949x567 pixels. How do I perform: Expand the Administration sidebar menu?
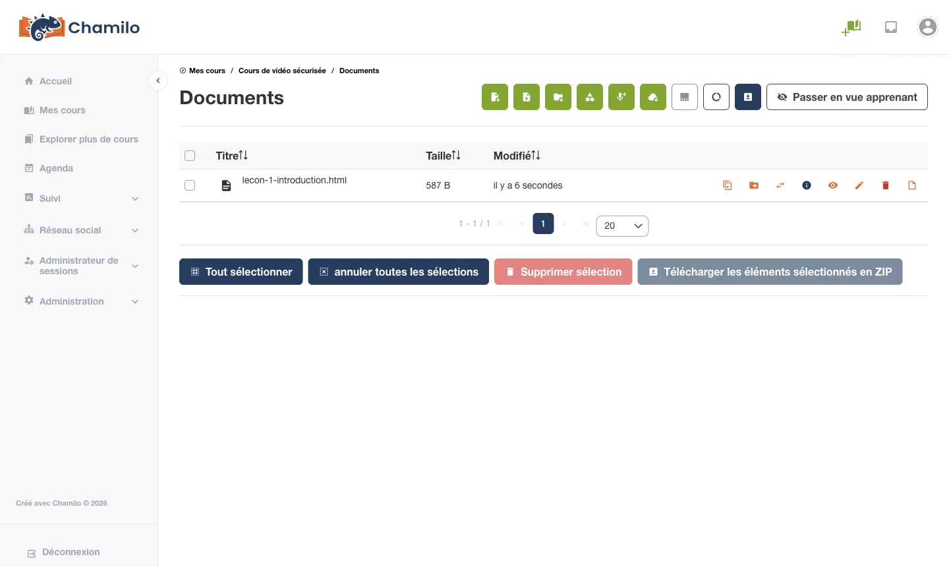pos(82,301)
